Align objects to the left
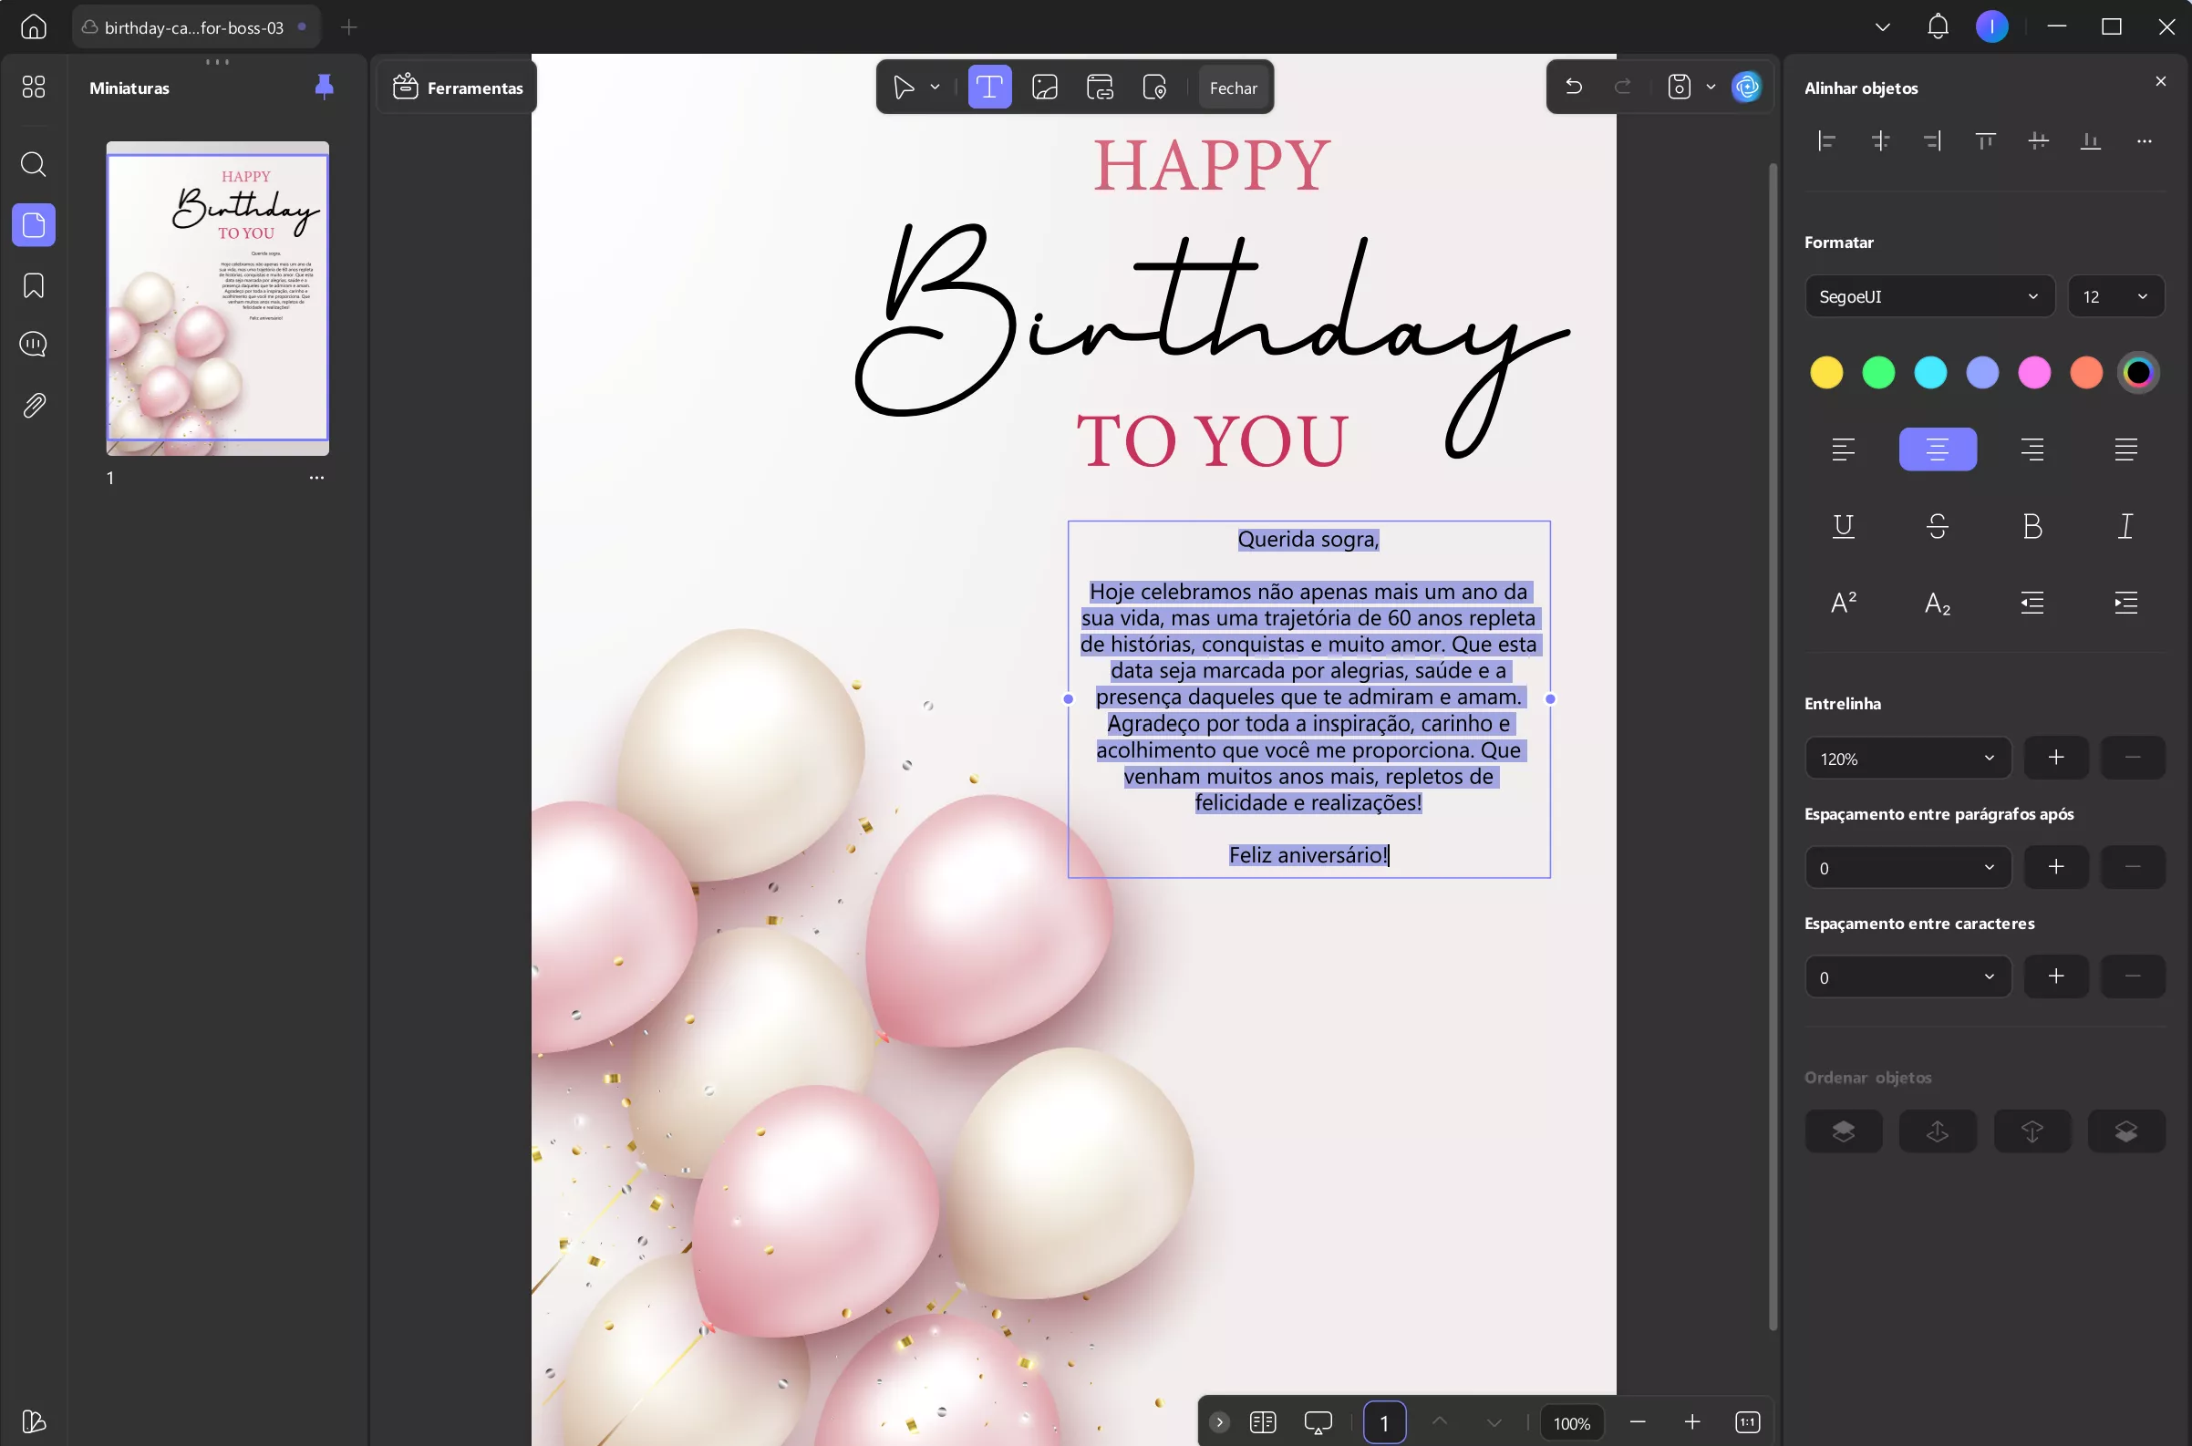 [1827, 141]
